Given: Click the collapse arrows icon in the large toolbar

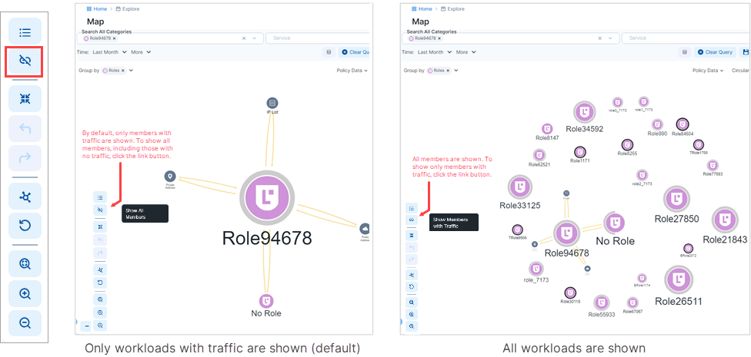Looking at the screenshot, I should 25,99.
